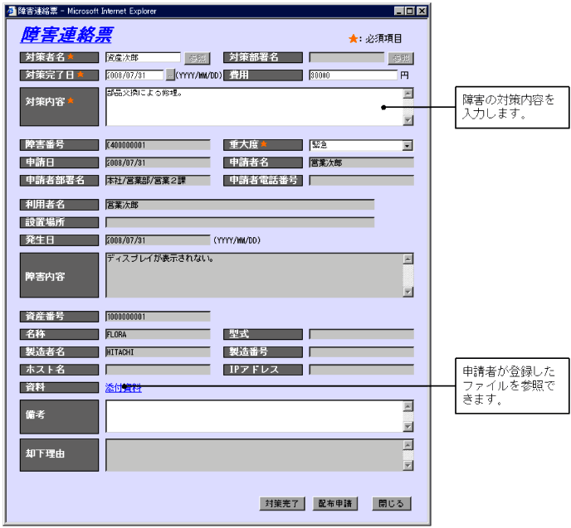Click the 対策部署名 field
Viewport: 571px width, 528px height.
pyautogui.click(x=347, y=57)
